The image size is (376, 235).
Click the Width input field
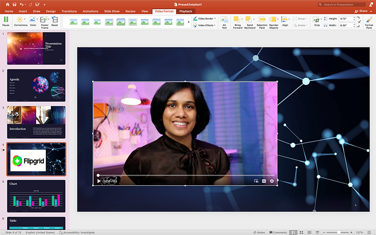(345, 25)
